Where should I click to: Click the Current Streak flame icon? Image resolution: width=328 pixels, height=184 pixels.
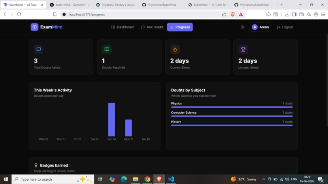[x=175, y=49]
